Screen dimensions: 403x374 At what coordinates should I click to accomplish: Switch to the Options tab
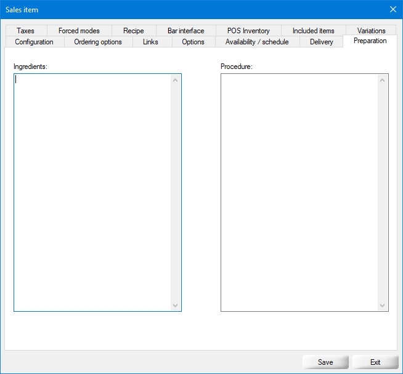pyautogui.click(x=193, y=42)
